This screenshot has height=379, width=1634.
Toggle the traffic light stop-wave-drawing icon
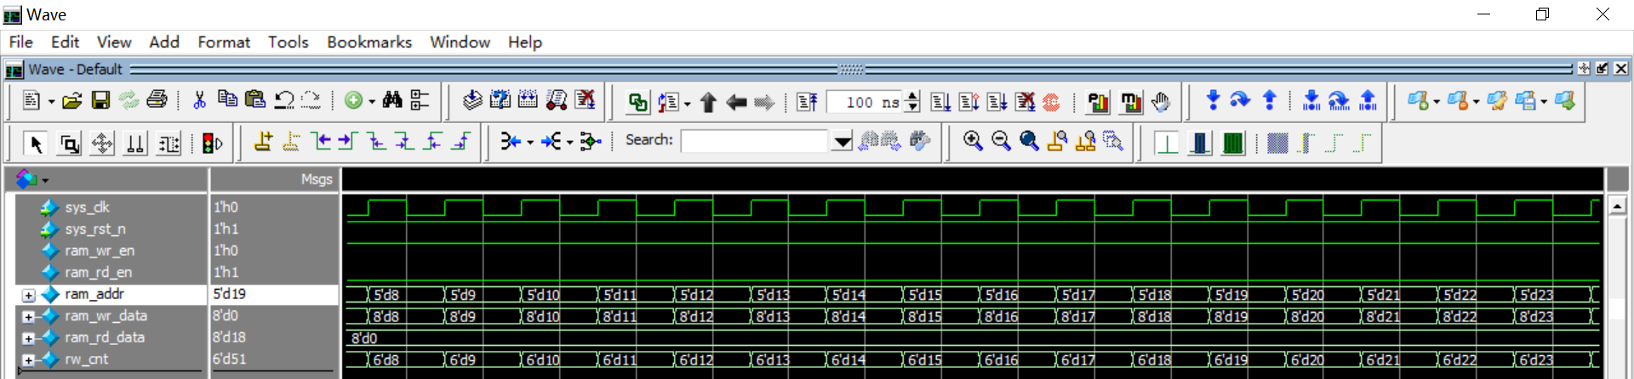click(x=213, y=144)
